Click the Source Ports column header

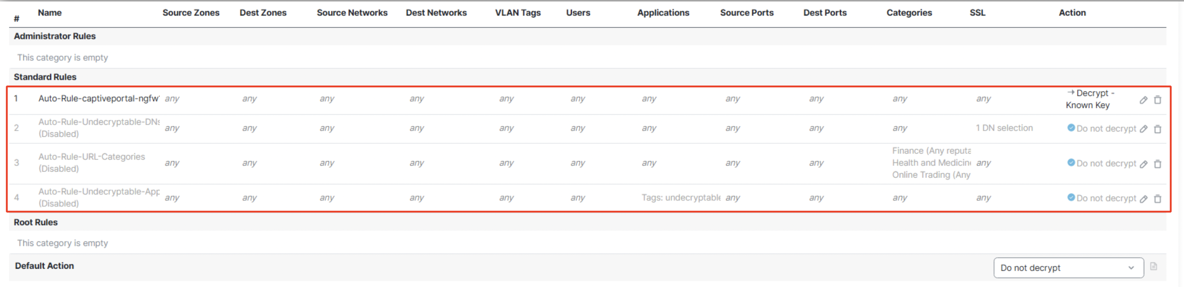click(747, 13)
